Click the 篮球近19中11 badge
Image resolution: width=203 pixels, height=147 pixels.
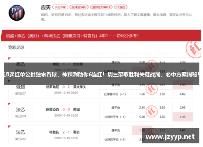(x=101, y=7)
